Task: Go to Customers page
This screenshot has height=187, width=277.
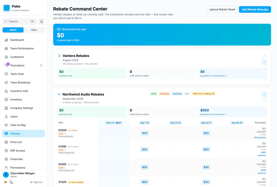Action: point(23,57)
